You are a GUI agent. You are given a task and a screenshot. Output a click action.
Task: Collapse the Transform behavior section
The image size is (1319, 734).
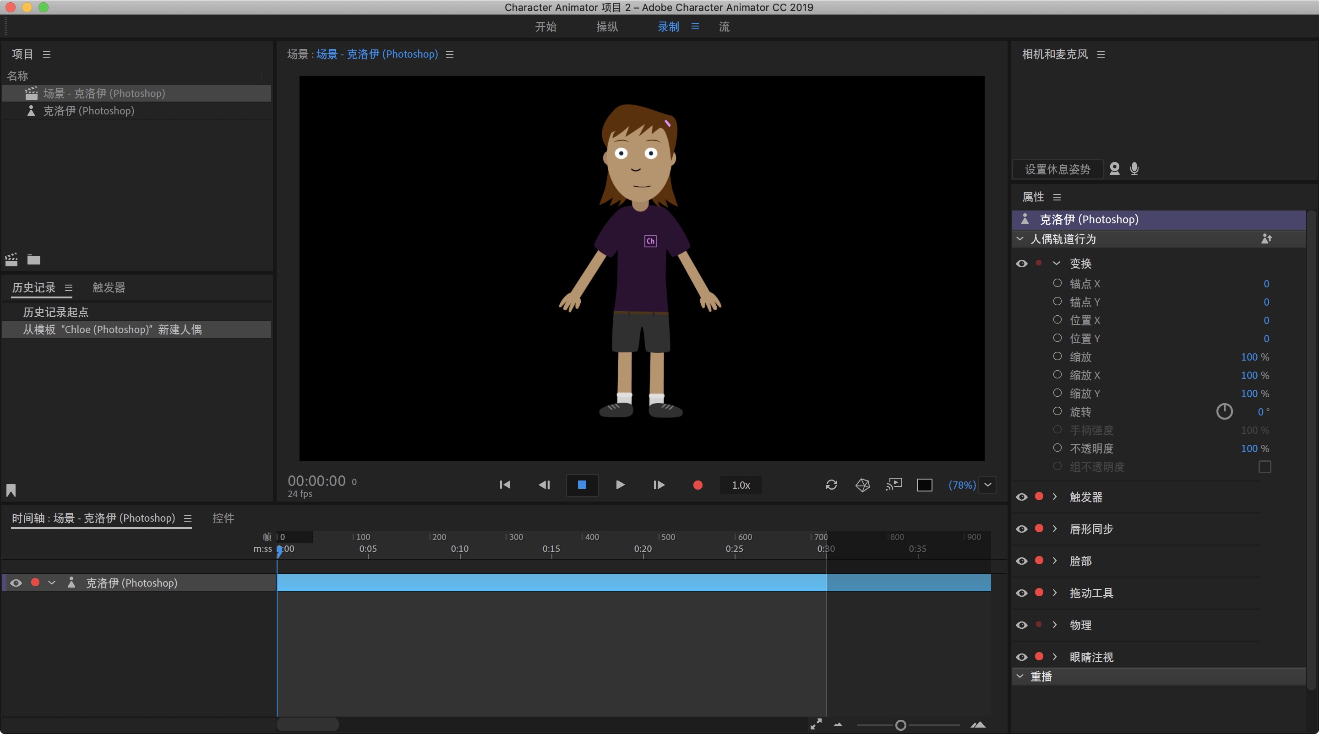pos(1056,264)
